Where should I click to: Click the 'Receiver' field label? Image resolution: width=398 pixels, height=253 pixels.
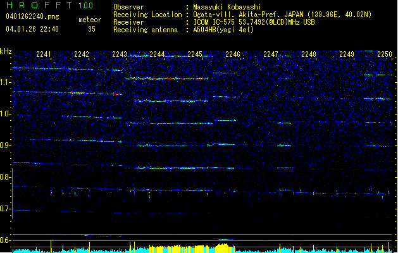pos(128,22)
